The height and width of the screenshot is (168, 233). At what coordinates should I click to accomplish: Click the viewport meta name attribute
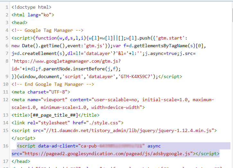47,100
